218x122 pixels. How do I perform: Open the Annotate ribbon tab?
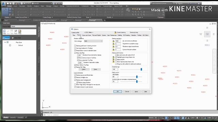point(22,6)
